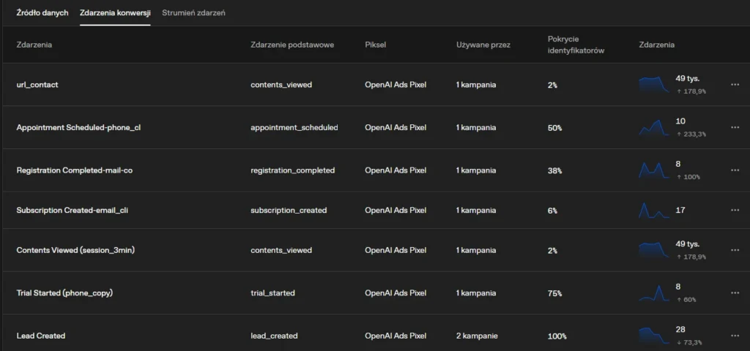Click the 73,3% decrease indicator
This screenshot has width=750, height=351.
(689, 342)
